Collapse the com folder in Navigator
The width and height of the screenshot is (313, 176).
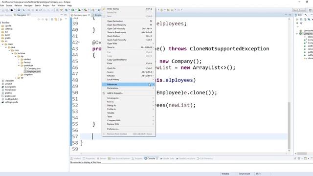pos(9,50)
